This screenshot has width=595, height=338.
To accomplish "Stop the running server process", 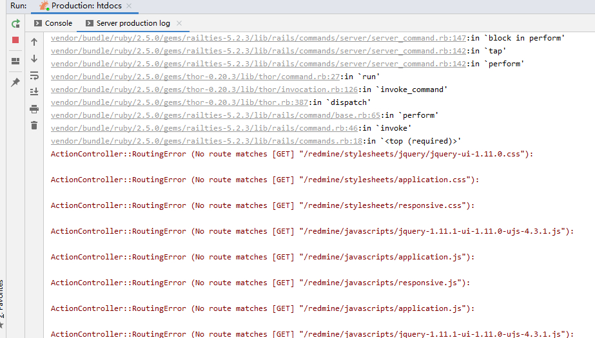I will pyautogui.click(x=15, y=40).
